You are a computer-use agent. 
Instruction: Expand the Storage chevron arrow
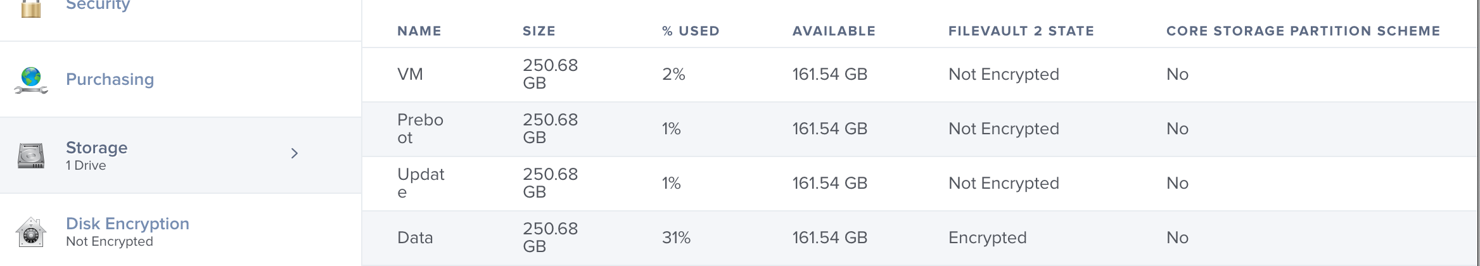pos(294,153)
